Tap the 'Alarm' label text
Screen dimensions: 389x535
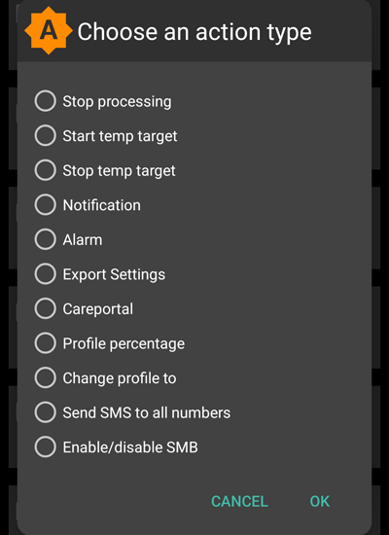pos(83,240)
